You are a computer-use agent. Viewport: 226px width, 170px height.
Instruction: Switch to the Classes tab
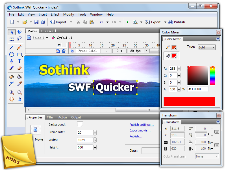click(47, 31)
